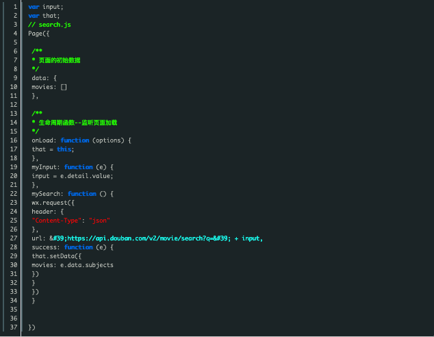Click the Chinese comment on line 7
Screen dimensions: 434x337
click(x=56, y=60)
